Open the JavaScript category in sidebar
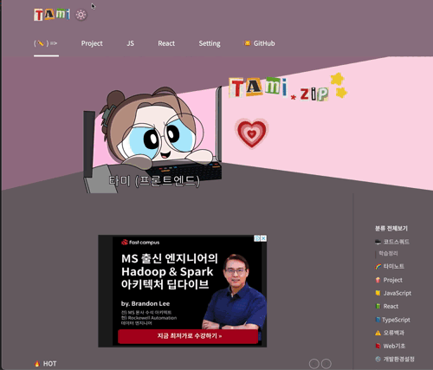This screenshot has width=433, height=370. [393, 293]
